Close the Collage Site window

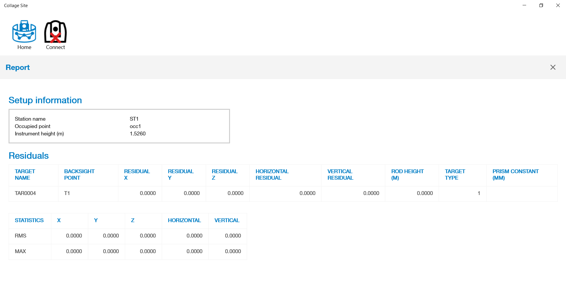[x=558, y=5]
